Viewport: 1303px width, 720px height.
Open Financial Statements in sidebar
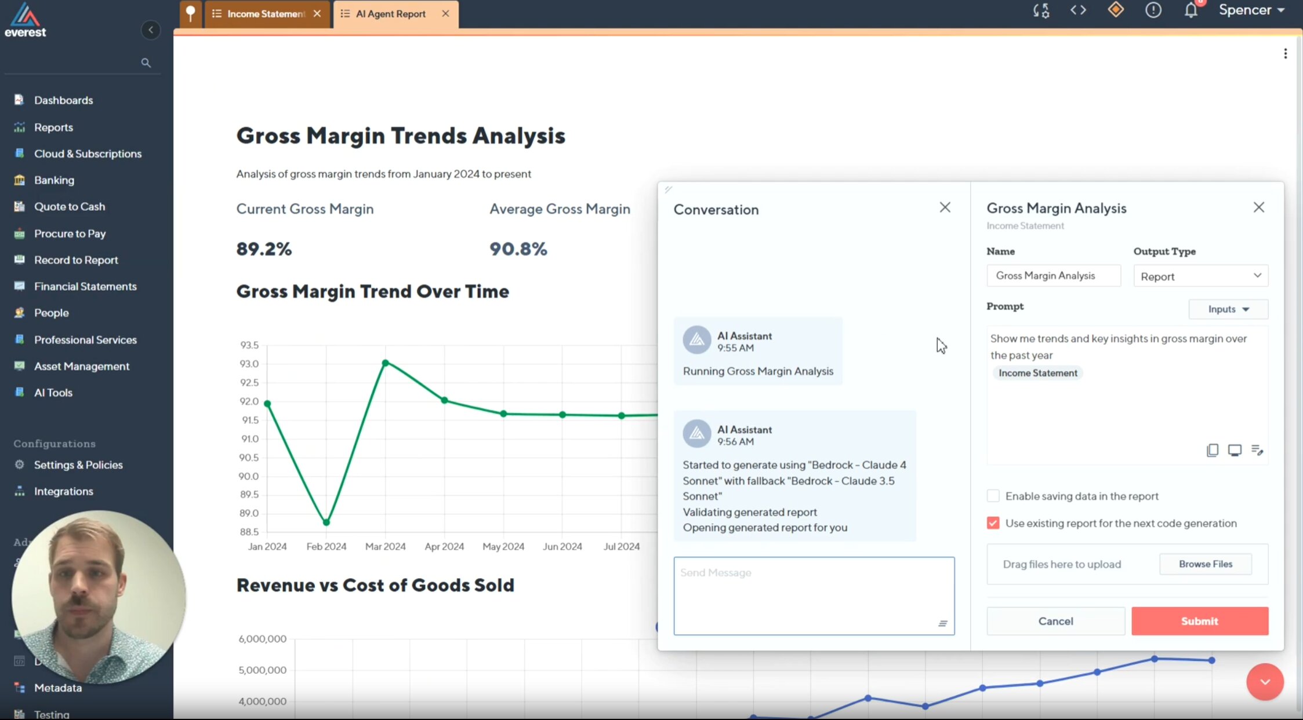click(x=85, y=286)
